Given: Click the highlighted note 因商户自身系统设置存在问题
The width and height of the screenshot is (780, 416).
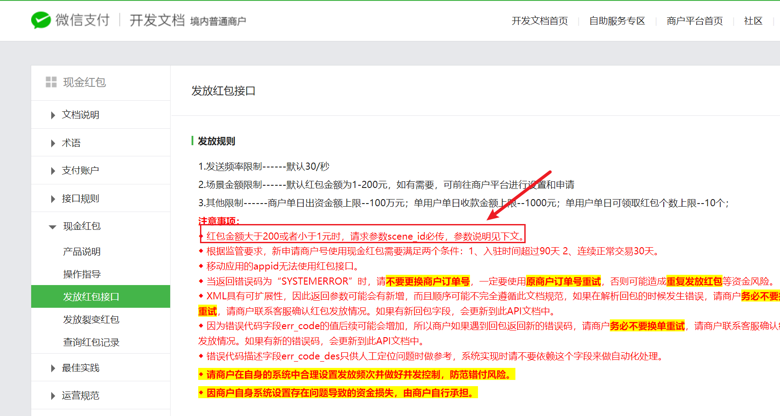Looking at the screenshot, I should 338,393.
